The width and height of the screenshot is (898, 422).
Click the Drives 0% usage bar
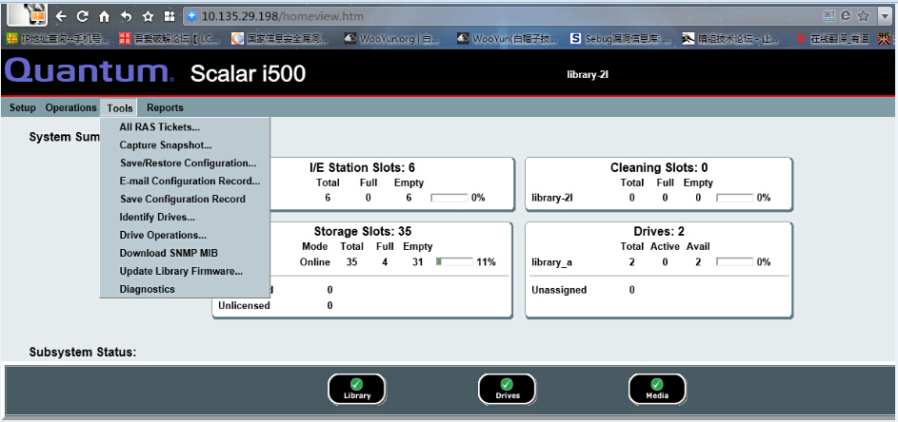pos(735,262)
